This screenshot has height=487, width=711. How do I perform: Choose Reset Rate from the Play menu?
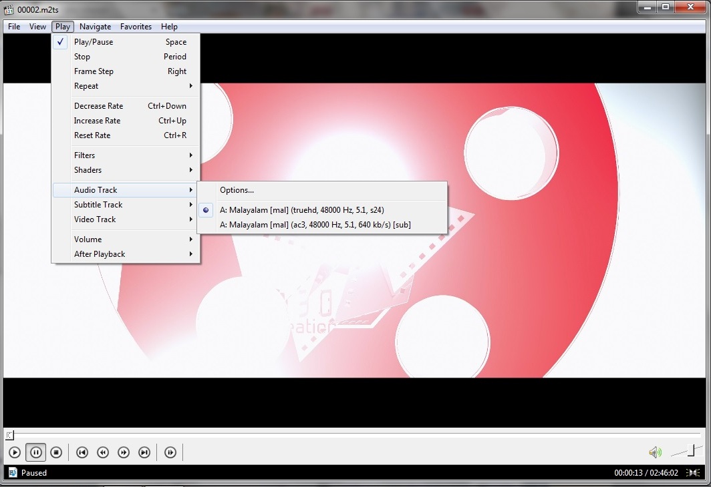coord(92,135)
